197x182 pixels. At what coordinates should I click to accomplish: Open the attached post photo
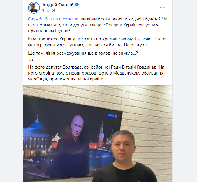point(98,133)
